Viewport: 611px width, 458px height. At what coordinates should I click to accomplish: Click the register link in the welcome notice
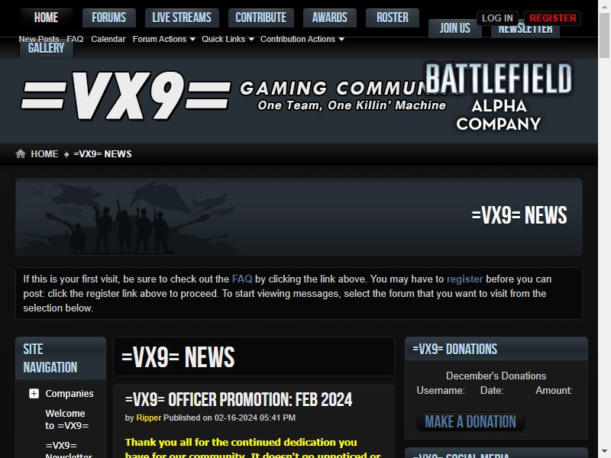(464, 279)
